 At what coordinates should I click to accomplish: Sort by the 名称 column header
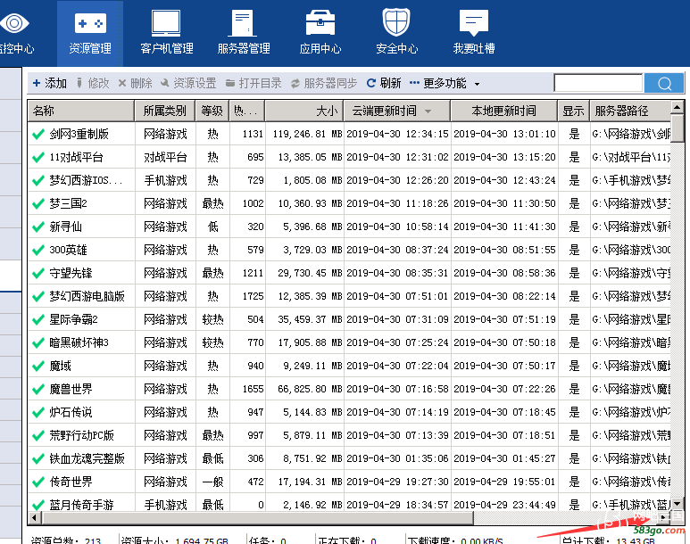tap(81, 111)
